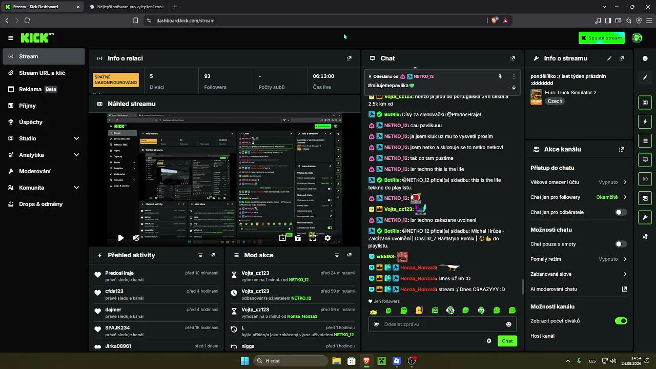The height and width of the screenshot is (369, 656).
Task: Open Chat jen pro followery options
Action: (579, 197)
